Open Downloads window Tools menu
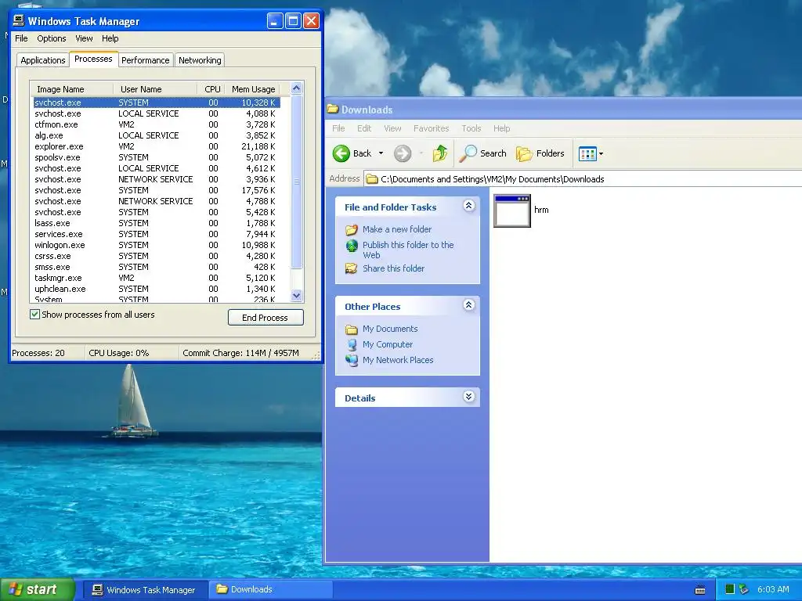This screenshot has height=601, width=802. (471, 128)
